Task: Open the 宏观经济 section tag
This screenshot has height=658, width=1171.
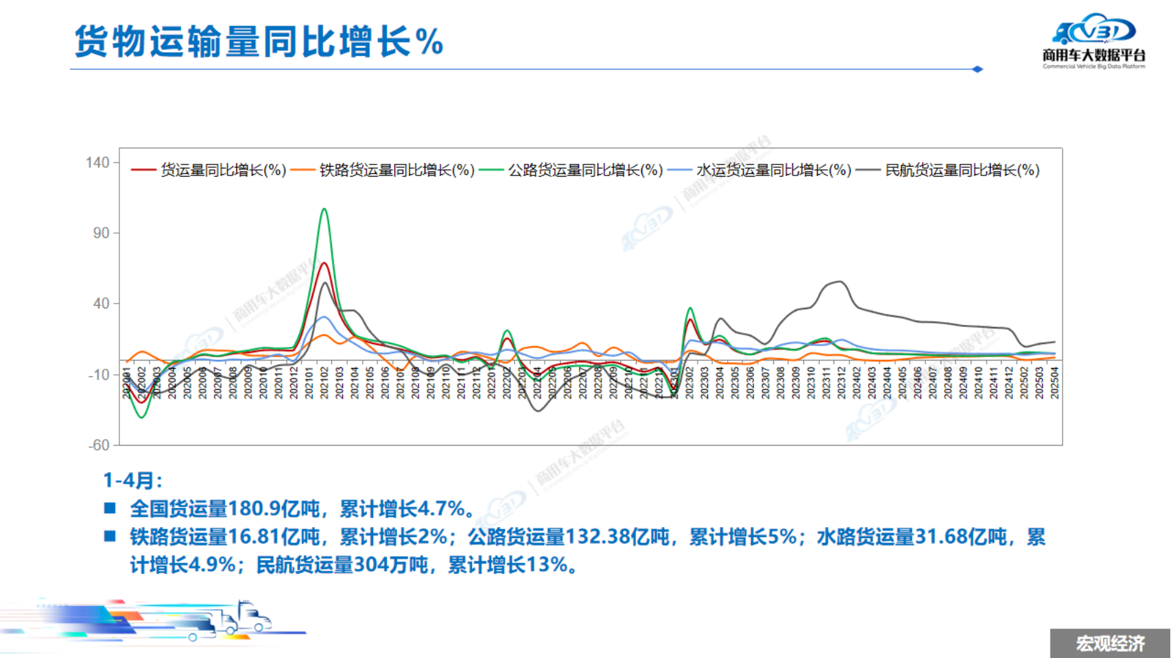Action: [x=1110, y=644]
